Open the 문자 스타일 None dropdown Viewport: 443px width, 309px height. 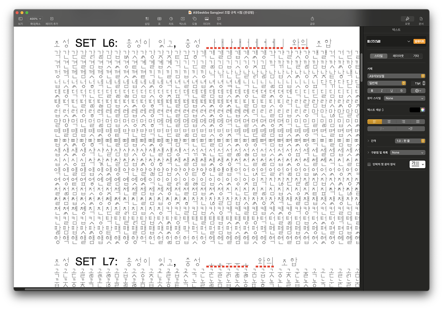click(404, 98)
